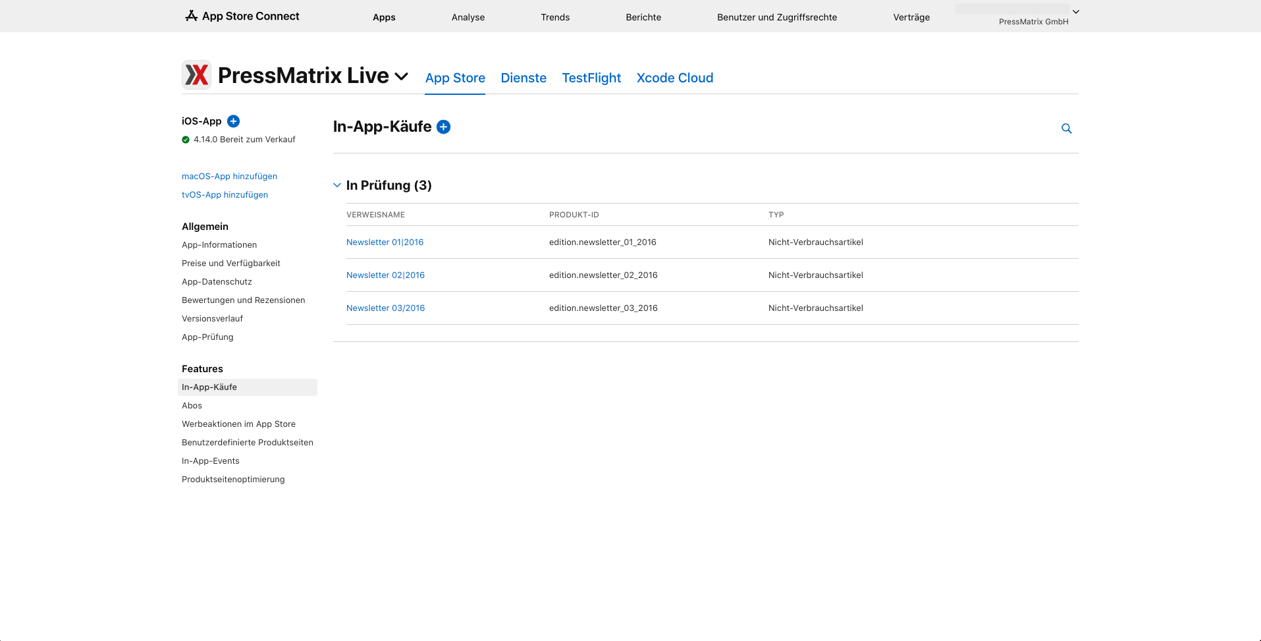Open In-App-Events in the sidebar
Viewport: 1261px width, 641px height.
pyautogui.click(x=211, y=461)
